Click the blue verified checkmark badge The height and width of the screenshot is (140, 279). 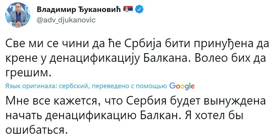[x=139, y=10]
